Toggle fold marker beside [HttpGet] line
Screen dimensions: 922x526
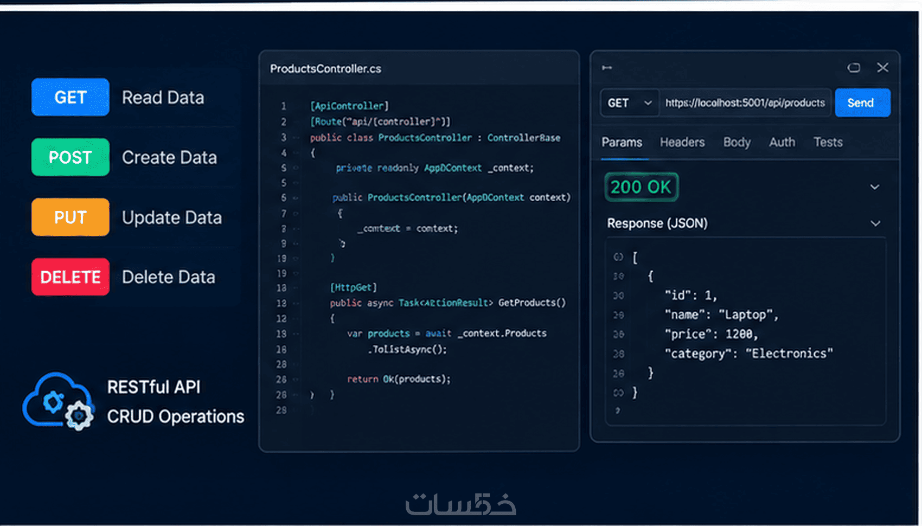pyautogui.click(x=296, y=288)
